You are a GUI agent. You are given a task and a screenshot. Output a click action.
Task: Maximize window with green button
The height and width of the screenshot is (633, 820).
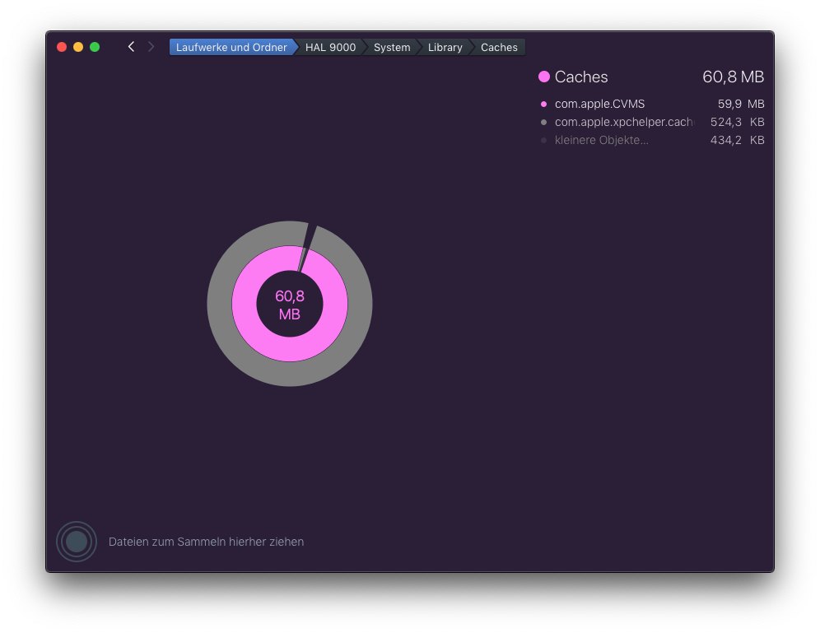[95, 47]
